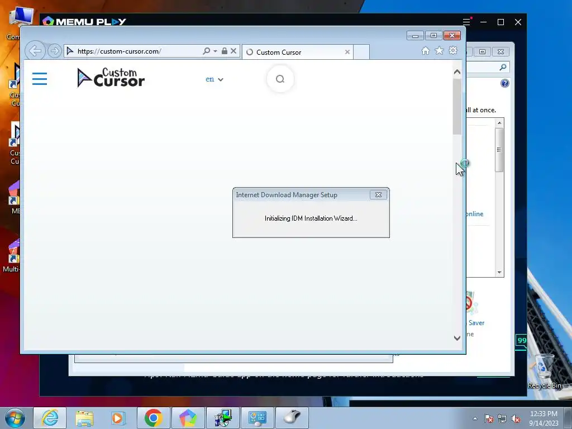Close the Custom Cursor tab
572x429 pixels.
[347, 52]
